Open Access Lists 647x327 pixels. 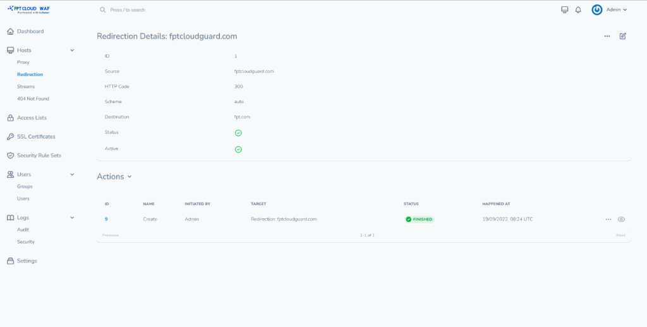coord(32,118)
